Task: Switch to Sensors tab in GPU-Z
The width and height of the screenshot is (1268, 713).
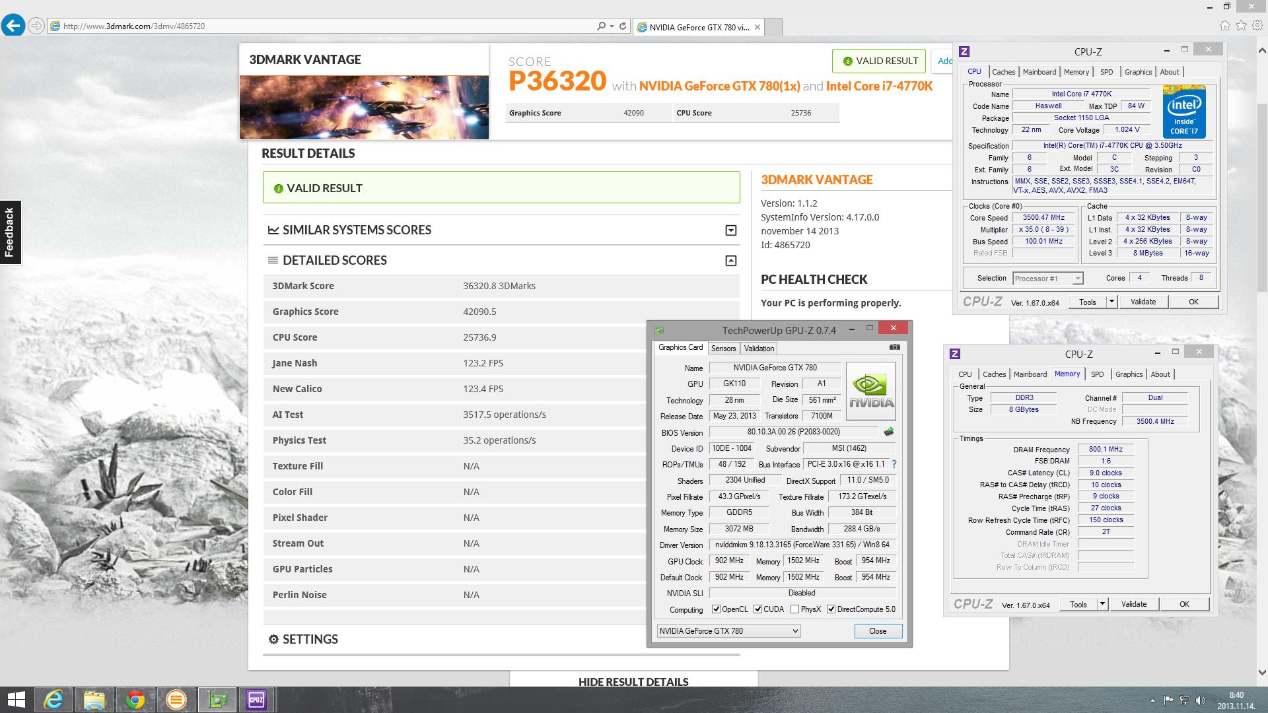Action: [x=723, y=349]
